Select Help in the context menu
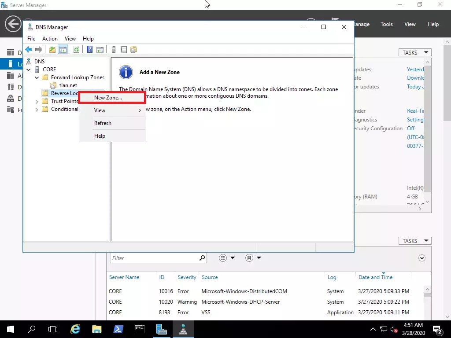The width and height of the screenshot is (451, 338). pyautogui.click(x=112, y=136)
